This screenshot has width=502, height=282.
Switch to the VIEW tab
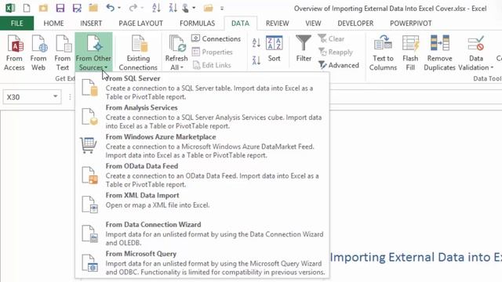coord(313,23)
